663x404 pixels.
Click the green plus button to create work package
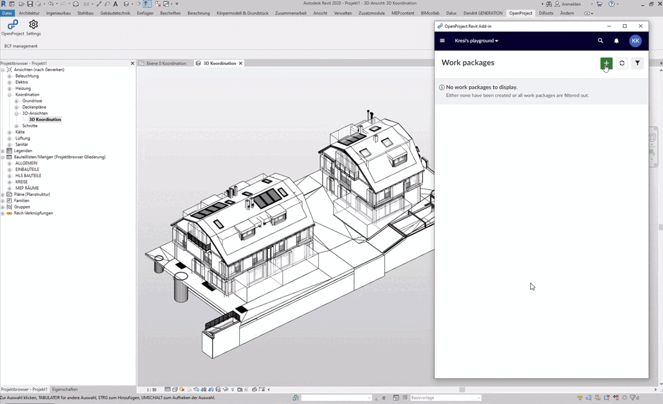coord(606,63)
